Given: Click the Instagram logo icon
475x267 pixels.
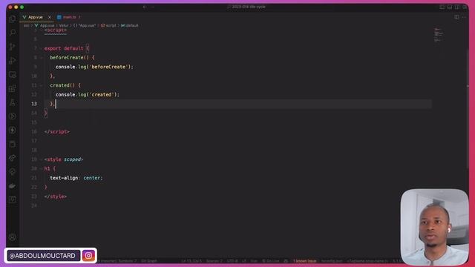Looking at the screenshot, I should tap(88, 256).
